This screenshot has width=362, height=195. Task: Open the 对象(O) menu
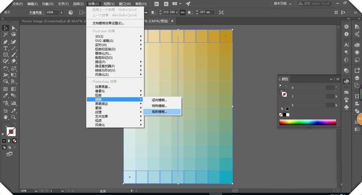pyautogui.click(x=47, y=4)
